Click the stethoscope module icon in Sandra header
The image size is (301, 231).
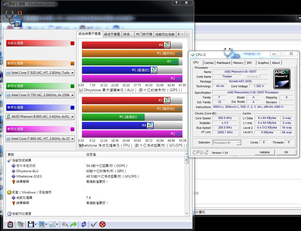point(14,19)
